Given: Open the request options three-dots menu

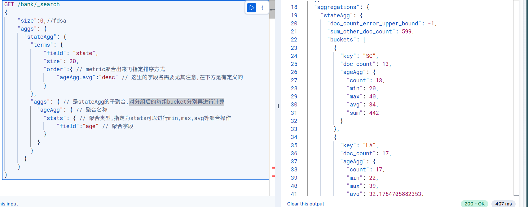Looking at the screenshot, I should tap(262, 8).
